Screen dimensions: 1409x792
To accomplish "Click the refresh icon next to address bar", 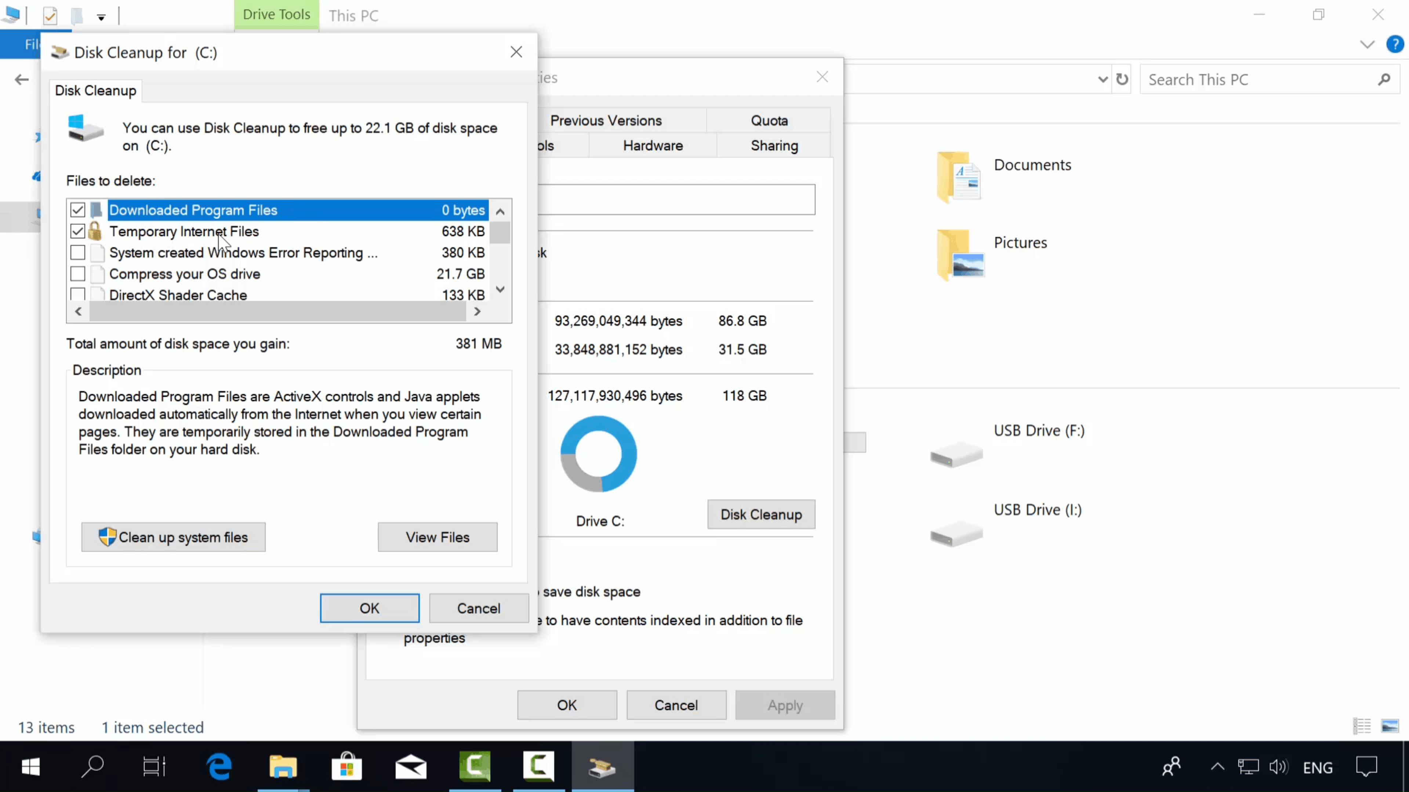I will coord(1122,80).
